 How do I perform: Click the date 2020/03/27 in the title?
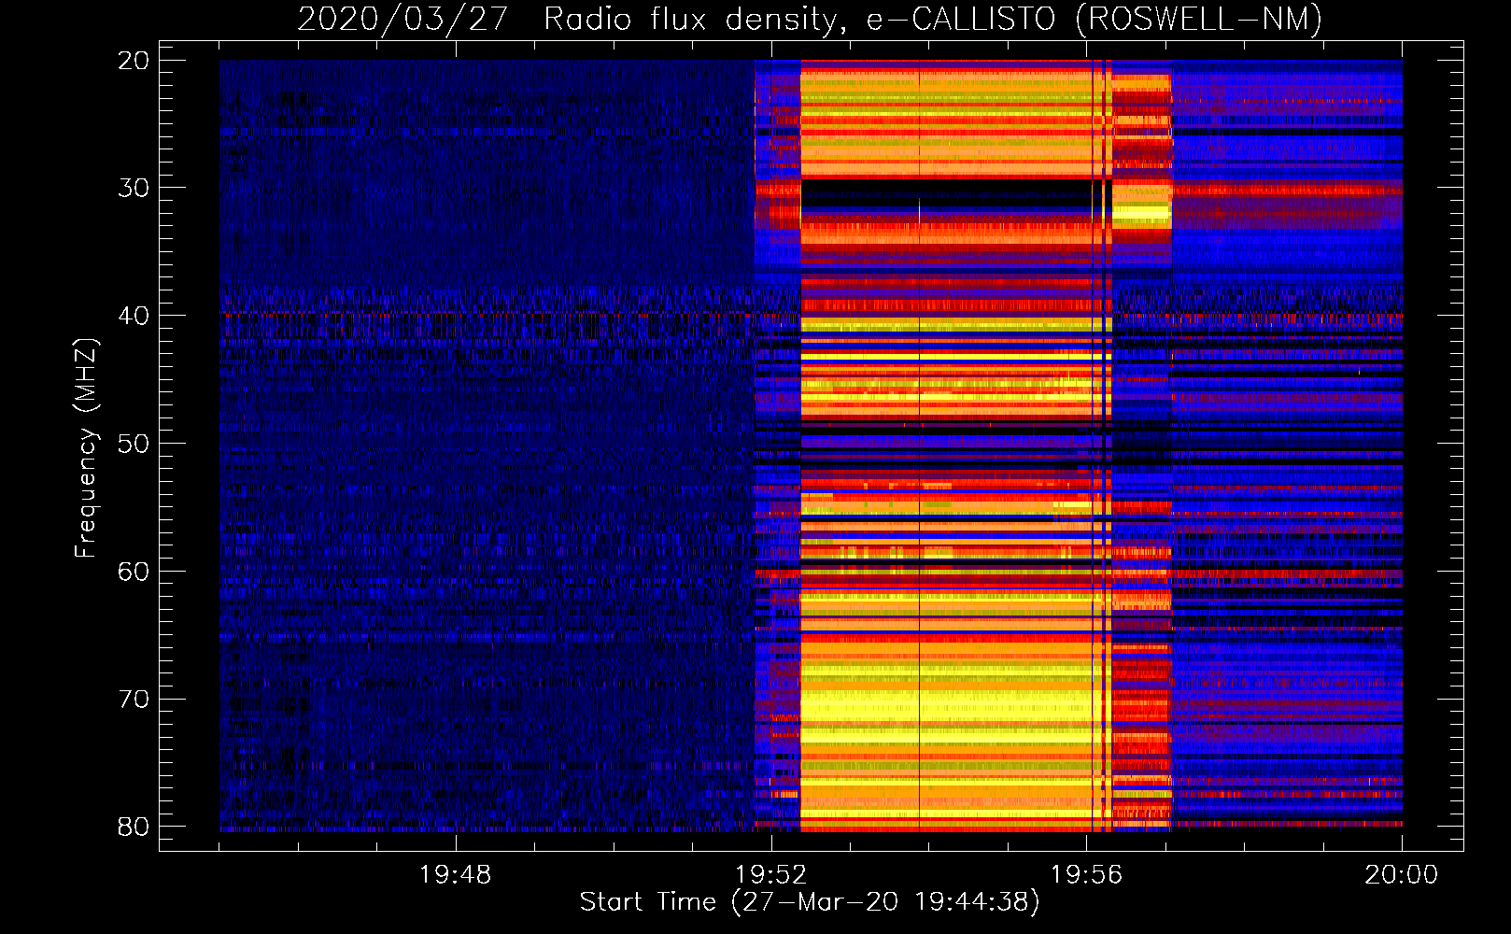[x=402, y=19]
